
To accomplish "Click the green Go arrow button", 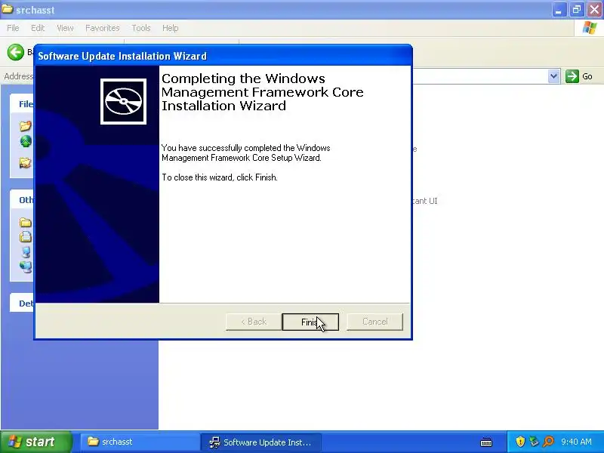I will coord(572,76).
